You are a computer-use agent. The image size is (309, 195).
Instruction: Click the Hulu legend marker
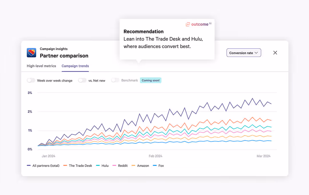coord(97,166)
